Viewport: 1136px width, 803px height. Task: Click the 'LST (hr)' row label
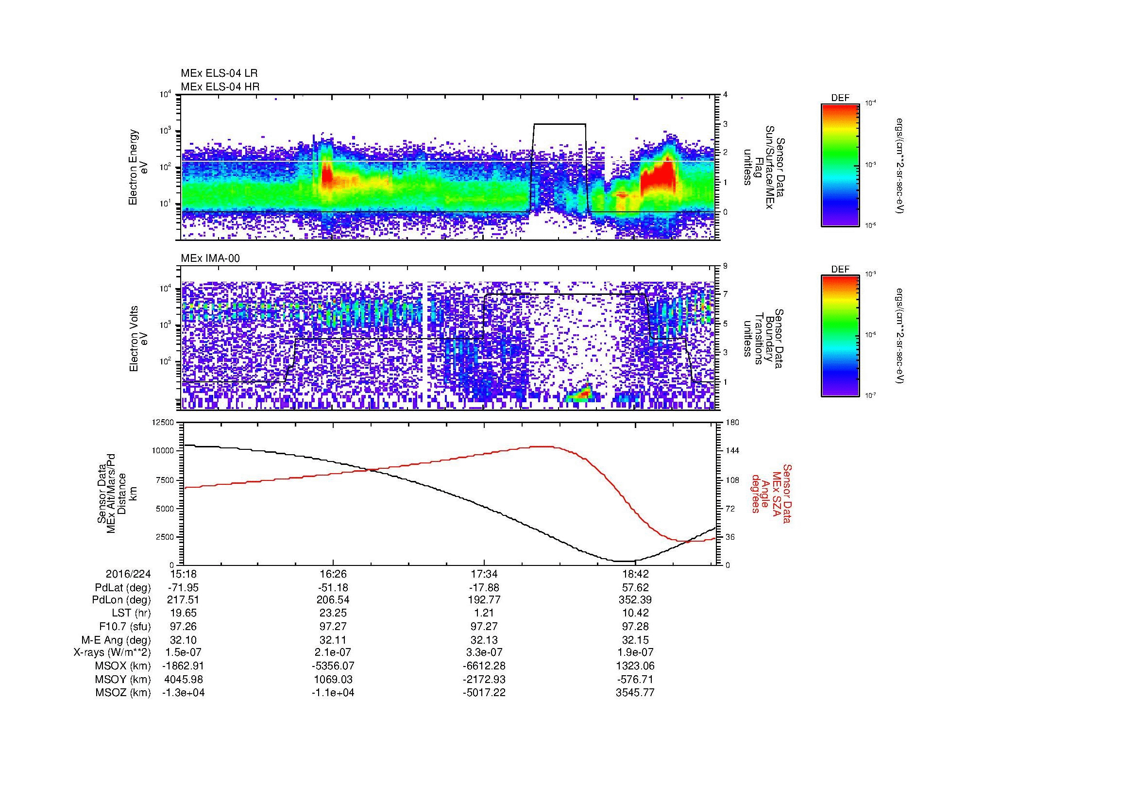[x=131, y=613]
